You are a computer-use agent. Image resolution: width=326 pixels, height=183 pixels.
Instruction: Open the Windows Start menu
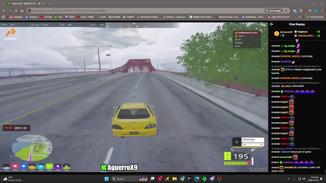[x=107, y=179]
